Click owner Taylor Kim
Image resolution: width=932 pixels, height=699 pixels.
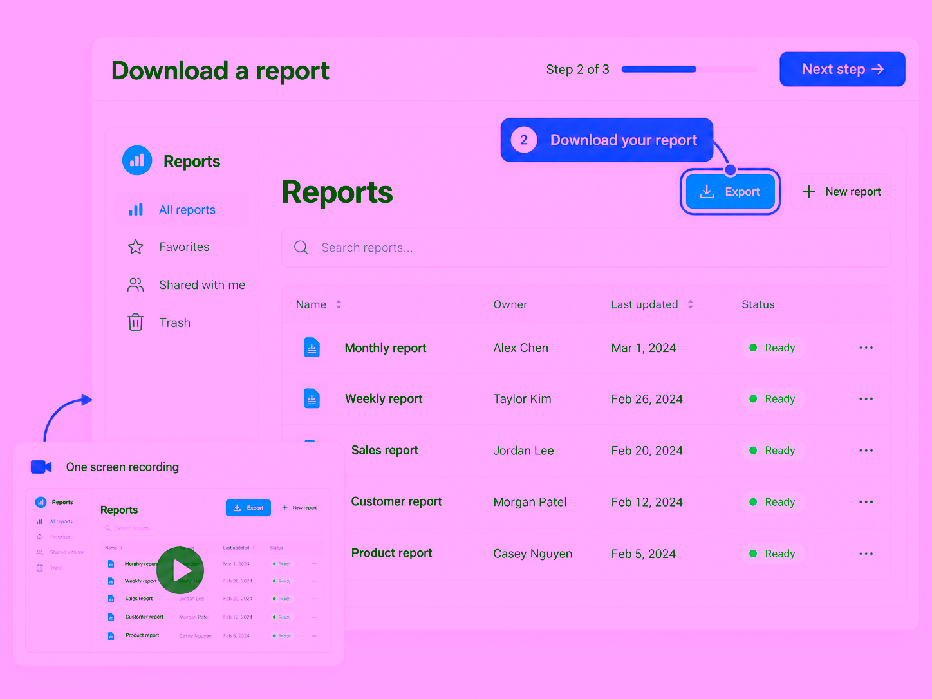pos(522,399)
